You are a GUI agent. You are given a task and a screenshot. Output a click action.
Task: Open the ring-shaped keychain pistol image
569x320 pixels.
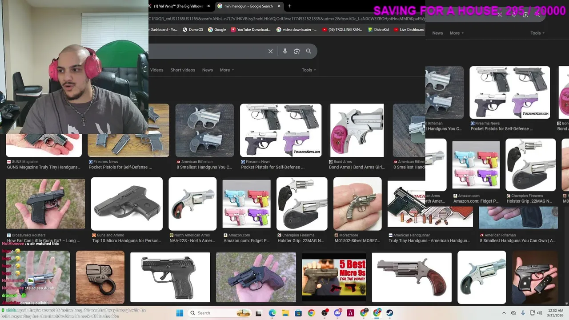100,277
